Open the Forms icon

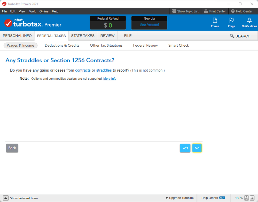pos(215,23)
